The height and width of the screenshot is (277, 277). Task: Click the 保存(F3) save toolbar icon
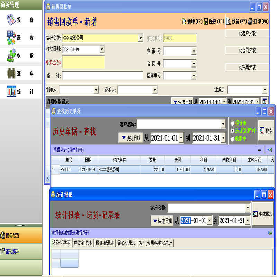pyautogui.click(x=206, y=21)
